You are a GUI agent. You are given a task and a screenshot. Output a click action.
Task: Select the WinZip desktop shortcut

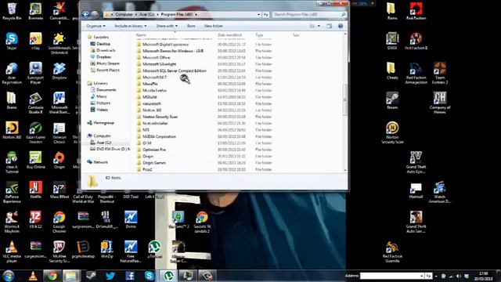106,250
